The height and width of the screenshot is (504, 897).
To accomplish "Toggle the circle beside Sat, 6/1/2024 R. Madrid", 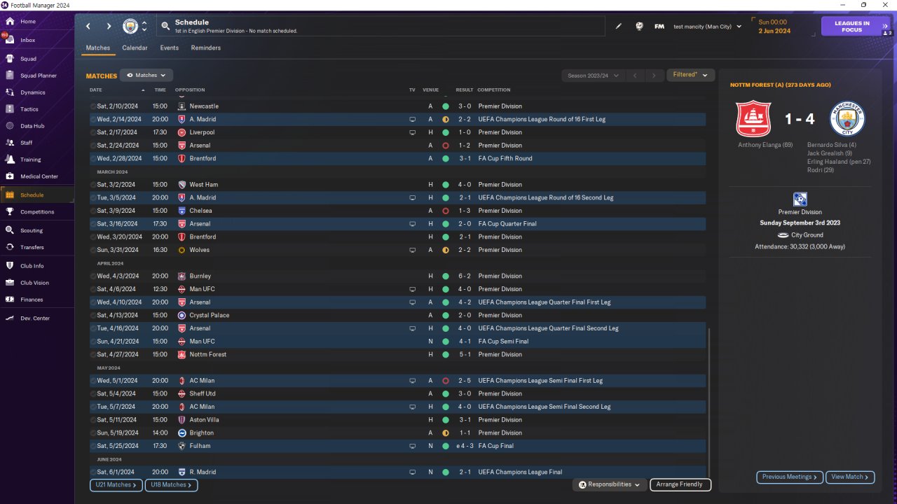I will point(93,472).
